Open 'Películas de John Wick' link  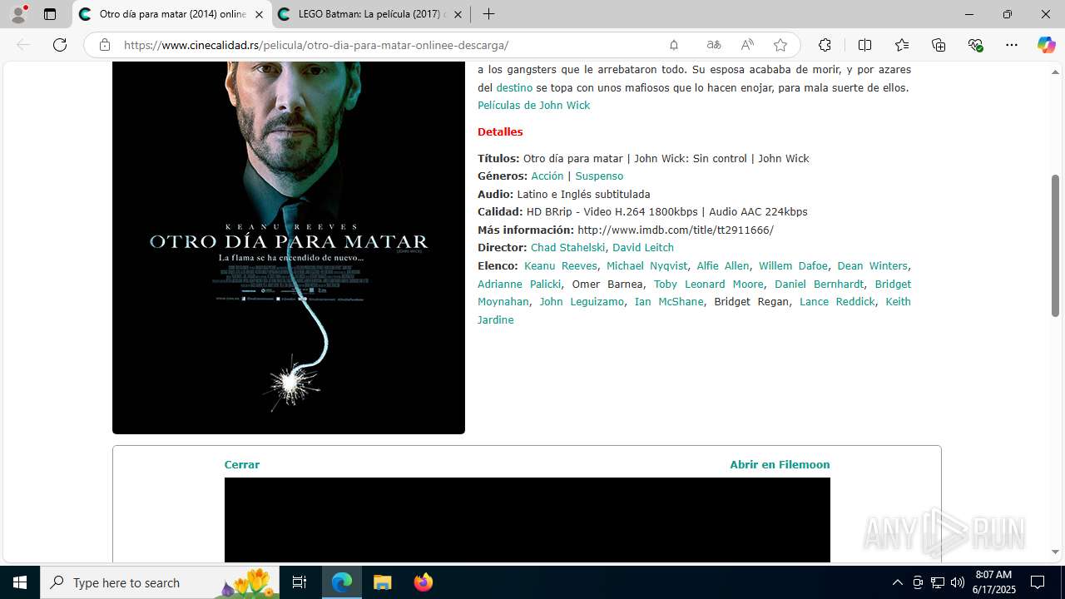pyautogui.click(x=533, y=105)
